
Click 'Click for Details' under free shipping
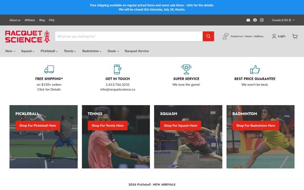(49, 90)
